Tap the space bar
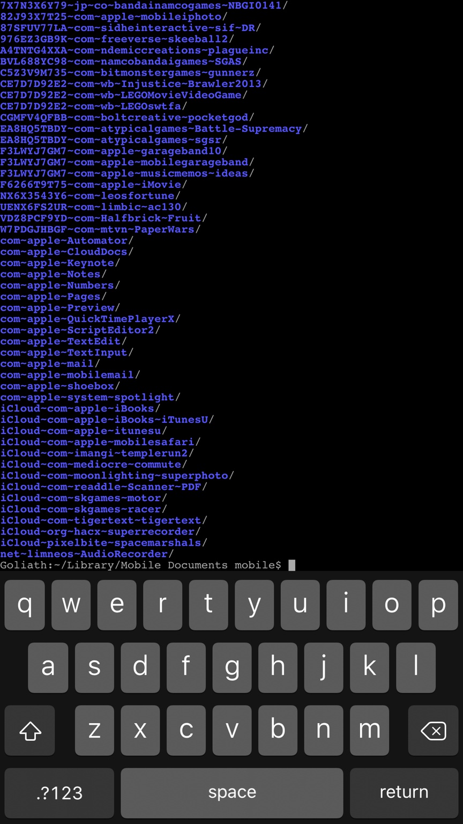 click(232, 793)
